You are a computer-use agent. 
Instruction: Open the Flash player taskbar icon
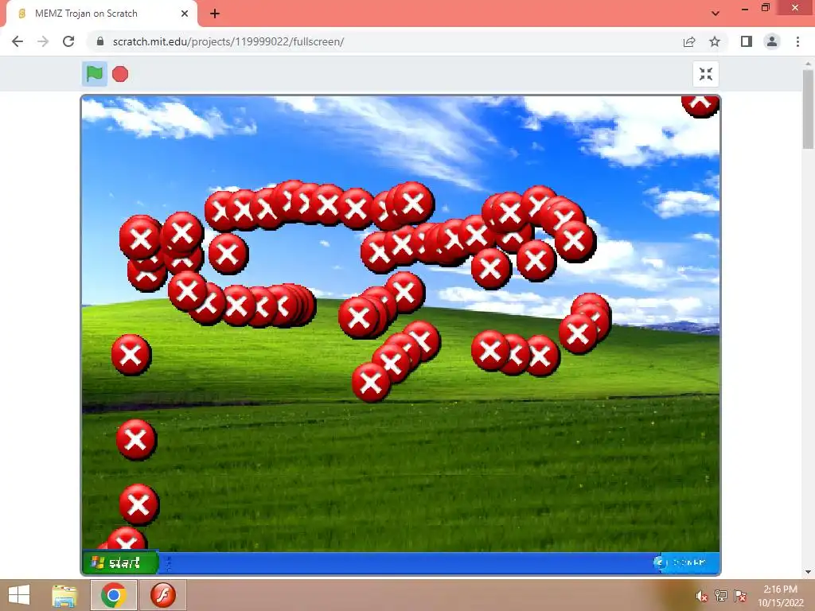(x=163, y=595)
